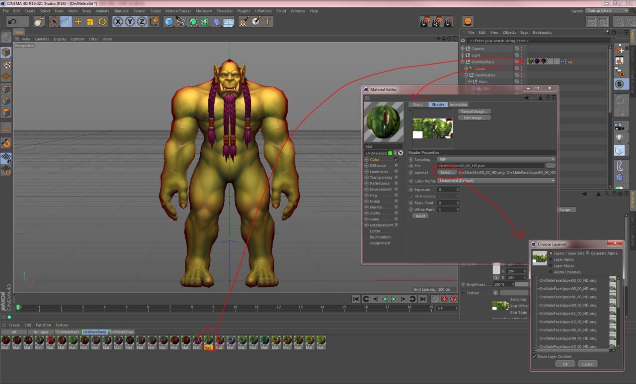Click the Reload Image button
This screenshot has width=636, height=384.
point(474,112)
